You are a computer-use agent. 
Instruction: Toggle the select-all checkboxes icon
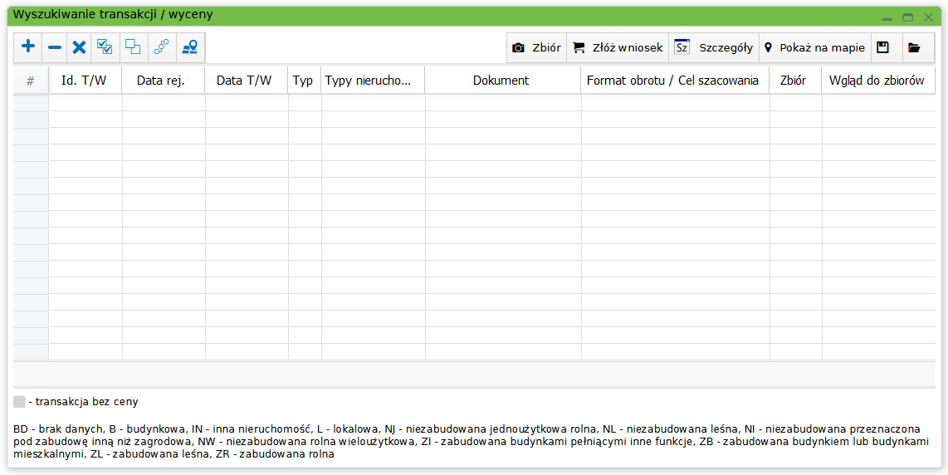tap(105, 47)
